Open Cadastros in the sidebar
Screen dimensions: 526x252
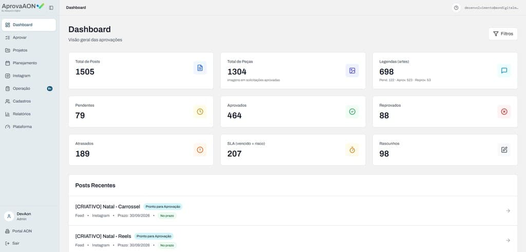(x=29, y=101)
